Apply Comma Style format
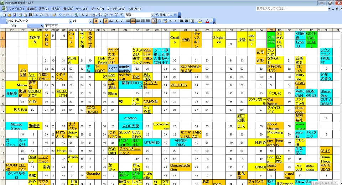The height and width of the screenshot is (185, 342). tap(175, 21)
